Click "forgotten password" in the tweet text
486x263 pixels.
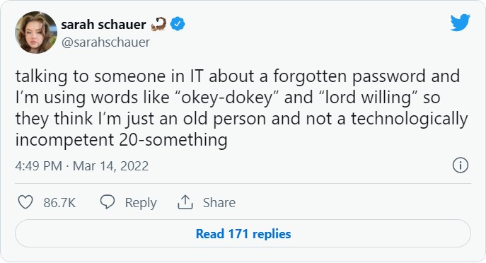(x=349, y=76)
